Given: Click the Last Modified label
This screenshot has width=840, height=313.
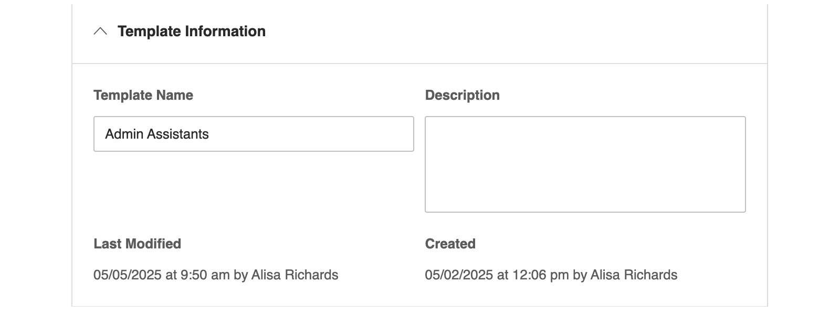Looking at the screenshot, I should tap(137, 244).
